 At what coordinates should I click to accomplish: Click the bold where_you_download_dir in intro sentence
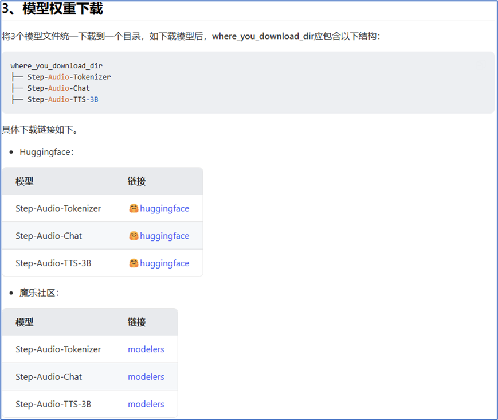click(263, 36)
